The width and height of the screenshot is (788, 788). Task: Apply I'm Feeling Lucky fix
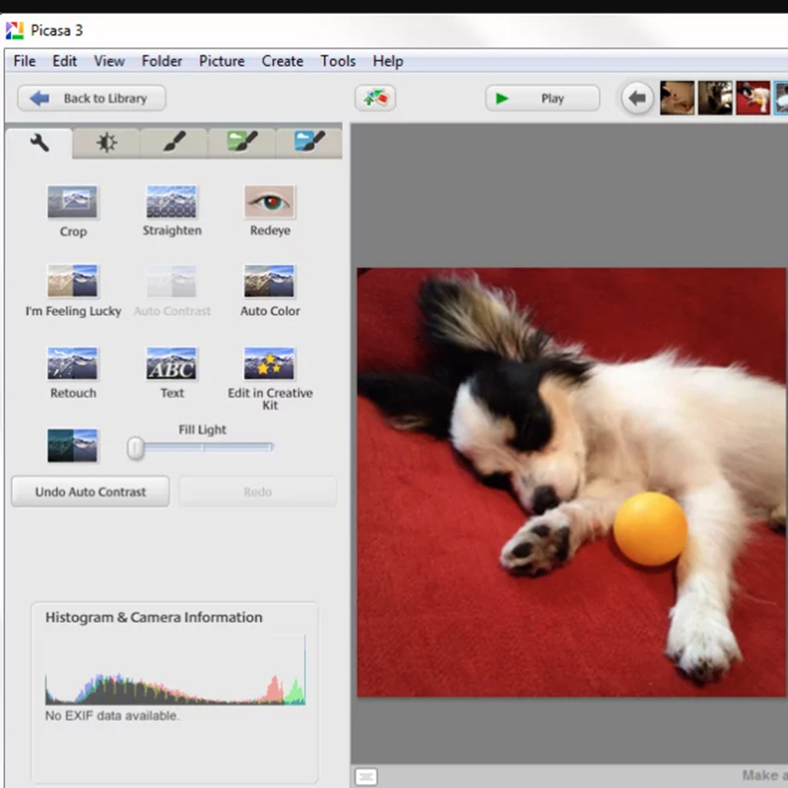click(x=73, y=282)
